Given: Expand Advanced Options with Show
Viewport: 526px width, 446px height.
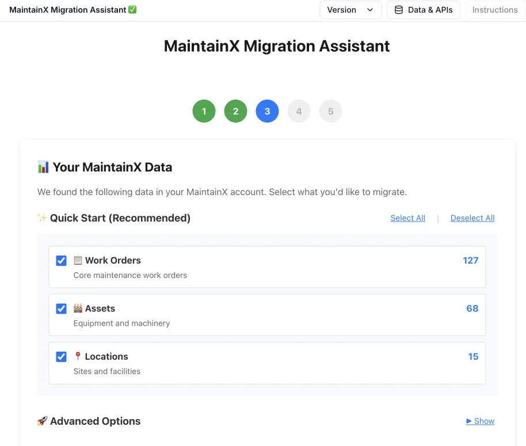Looking at the screenshot, I should pyautogui.click(x=480, y=421).
